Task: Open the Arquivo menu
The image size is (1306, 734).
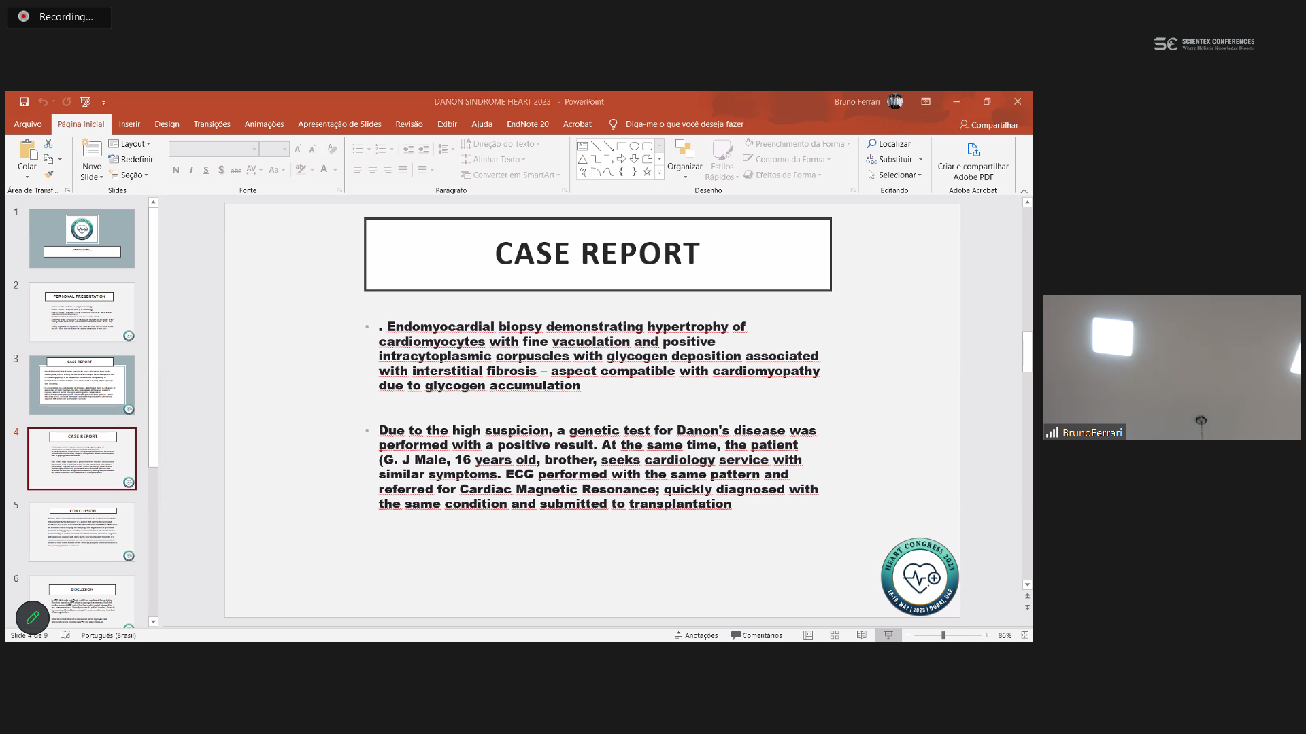Action: point(27,124)
